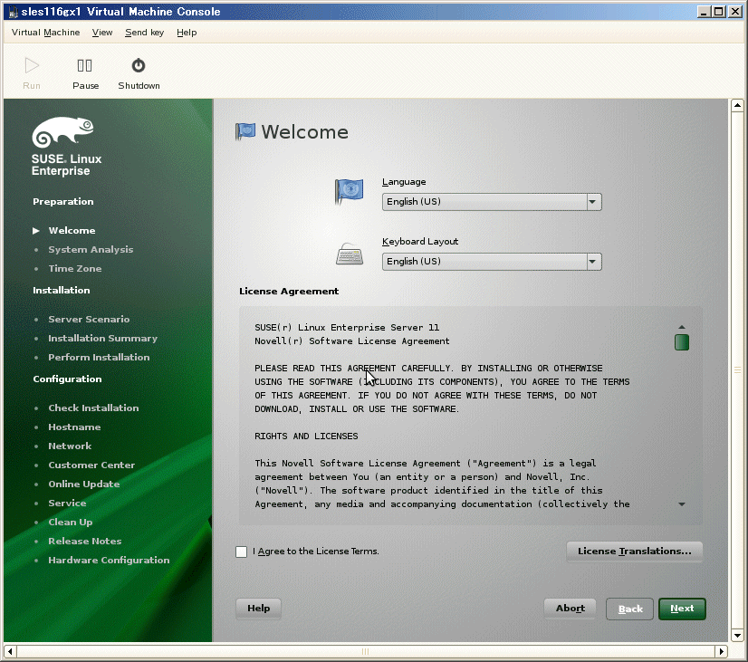Click the RIGHTS AND LICENSES line
The width and height of the screenshot is (748, 662).
point(306,436)
